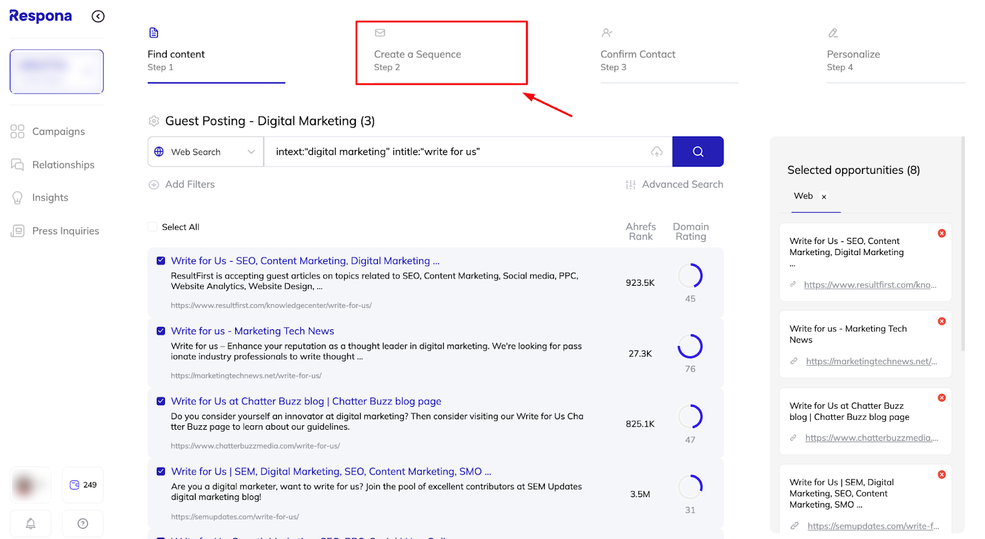Viewport: 985px width, 539px height.
Task: Remove the SEM Digital Marketing selected opportunity
Action: click(942, 474)
